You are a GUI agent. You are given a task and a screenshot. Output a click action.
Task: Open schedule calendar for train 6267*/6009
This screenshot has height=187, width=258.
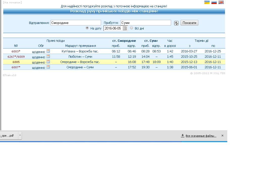48,56
